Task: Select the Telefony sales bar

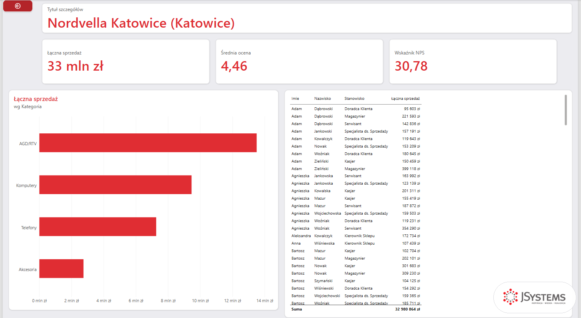Action: 98,226
